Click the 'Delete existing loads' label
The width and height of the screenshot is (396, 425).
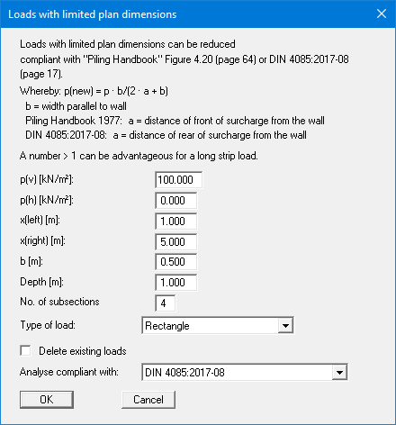pyautogui.click(x=83, y=351)
